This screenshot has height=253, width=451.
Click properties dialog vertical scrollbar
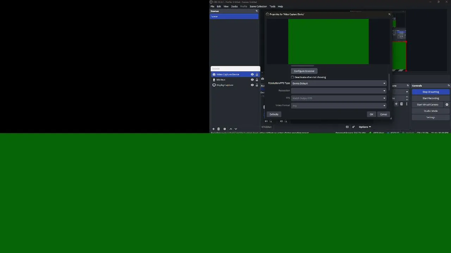(x=389, y=83)
